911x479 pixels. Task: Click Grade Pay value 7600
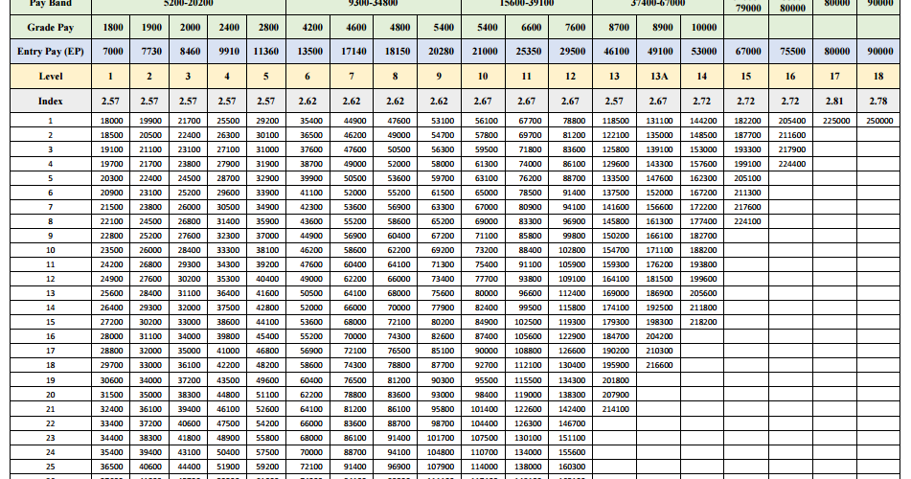(572, 27)
